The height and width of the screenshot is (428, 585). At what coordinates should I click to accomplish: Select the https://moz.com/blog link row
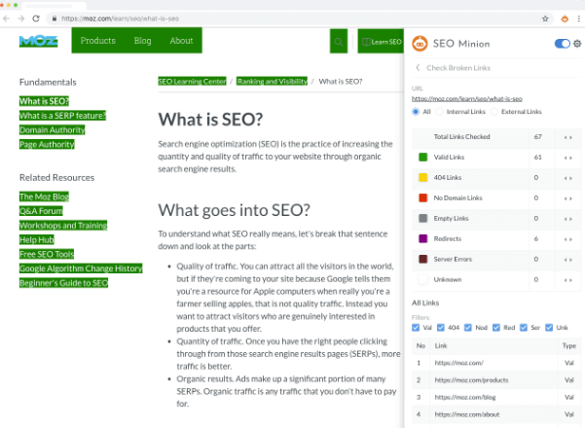(x=496, y=398)
